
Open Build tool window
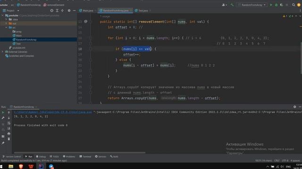tap(114, 156)
